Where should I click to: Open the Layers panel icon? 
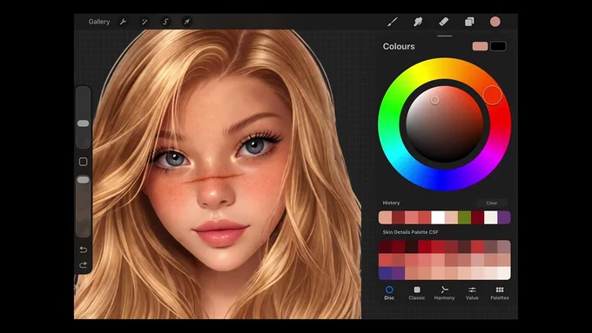click(469, 22)
